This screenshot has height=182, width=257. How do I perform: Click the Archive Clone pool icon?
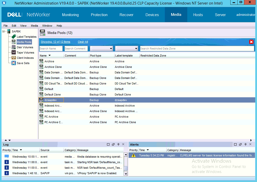coord(41,67)
